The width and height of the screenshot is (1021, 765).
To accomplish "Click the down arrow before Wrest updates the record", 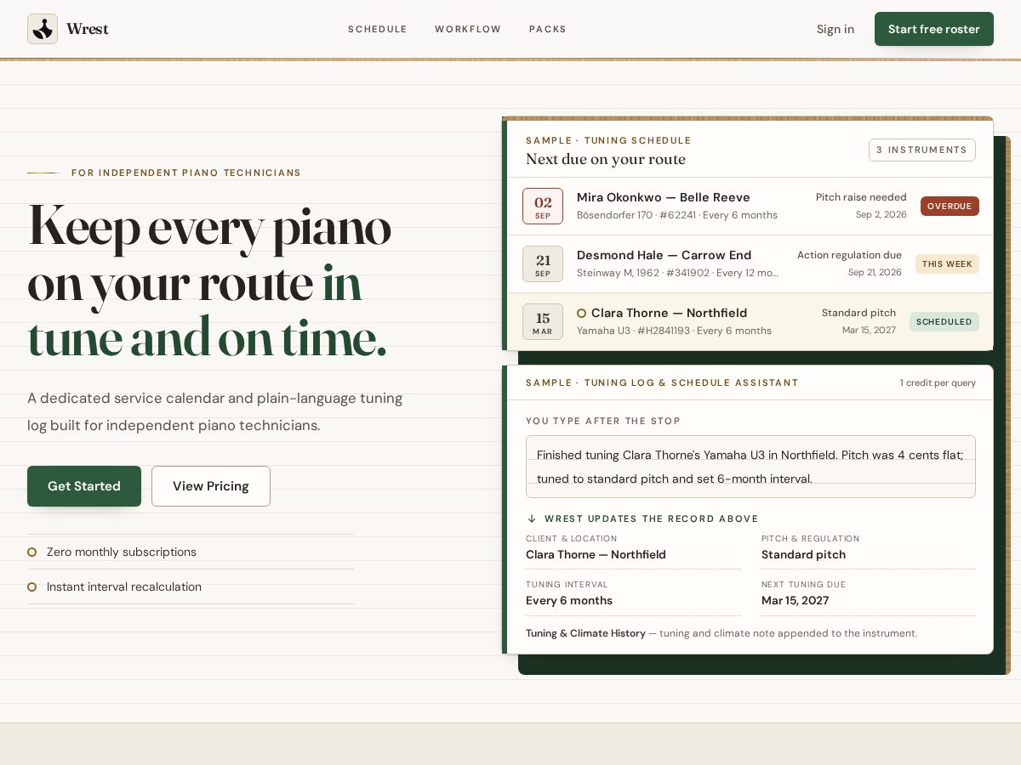I will [x=532, y=518].
